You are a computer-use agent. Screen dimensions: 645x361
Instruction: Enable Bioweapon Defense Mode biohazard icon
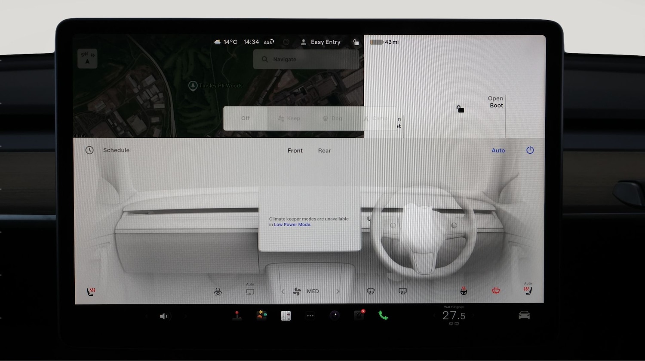coord(218,291)
